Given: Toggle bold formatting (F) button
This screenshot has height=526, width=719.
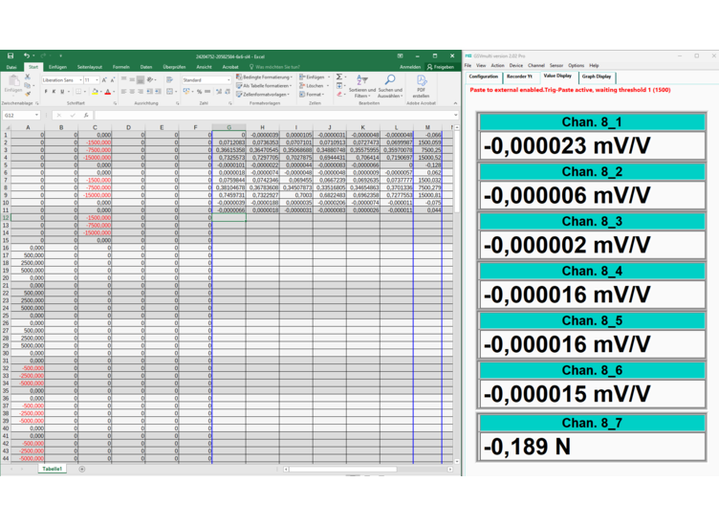Looking at the screenshot, I should (46, 93).
